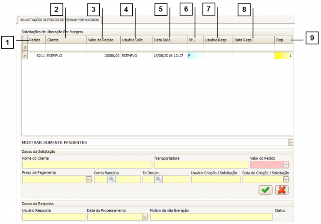Click the status P cell for order 6211

195,56
